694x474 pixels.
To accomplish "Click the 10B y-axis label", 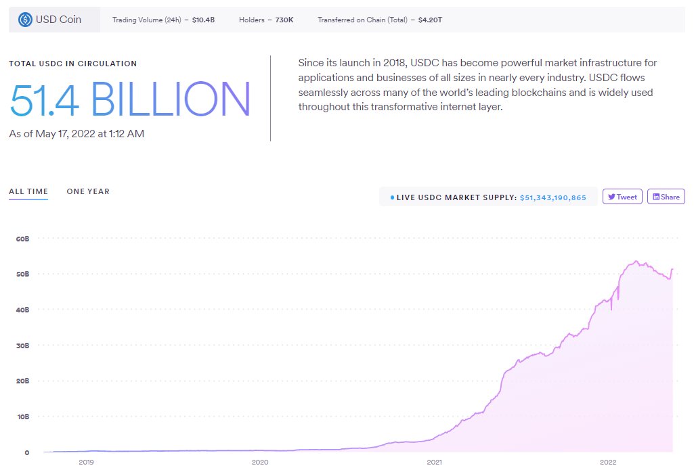I will [23, 417].
